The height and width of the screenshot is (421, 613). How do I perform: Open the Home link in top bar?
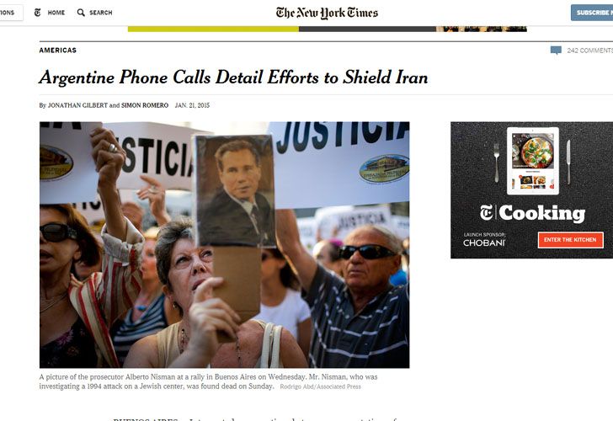point(56,13)
